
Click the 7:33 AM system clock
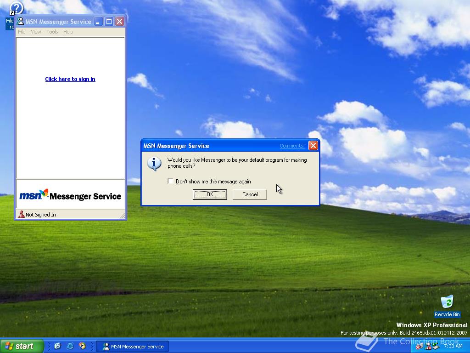pos(453,346)
